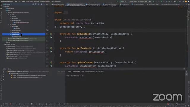Expand the res folder
This screenshot has height=107, width=190.
[x=5, y=42]
